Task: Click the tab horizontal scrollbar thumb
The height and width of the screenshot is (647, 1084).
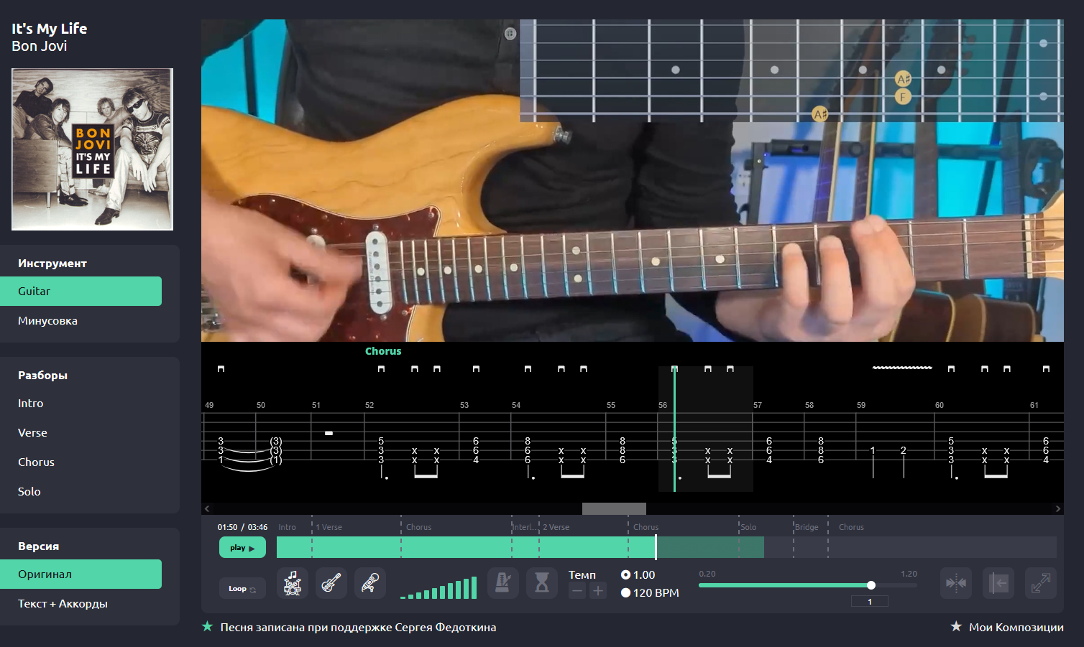Action: (614, 508)
